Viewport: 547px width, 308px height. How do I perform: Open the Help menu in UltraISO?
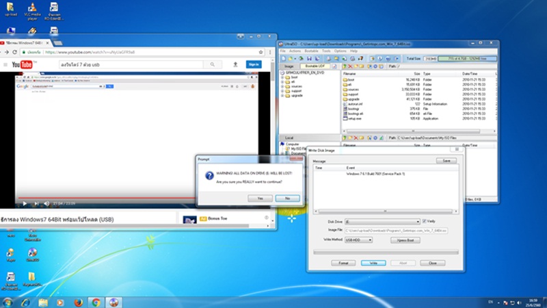pos(353,51)
